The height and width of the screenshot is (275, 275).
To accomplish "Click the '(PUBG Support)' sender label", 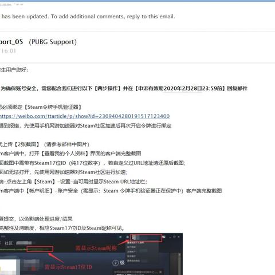I will [53, 42].
